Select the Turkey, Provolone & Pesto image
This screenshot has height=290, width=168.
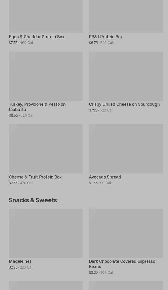click(x=46, y=76)
